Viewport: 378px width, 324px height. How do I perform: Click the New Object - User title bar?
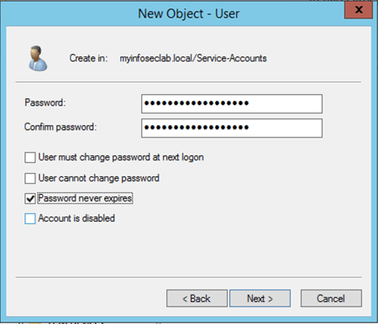[189, 13]
